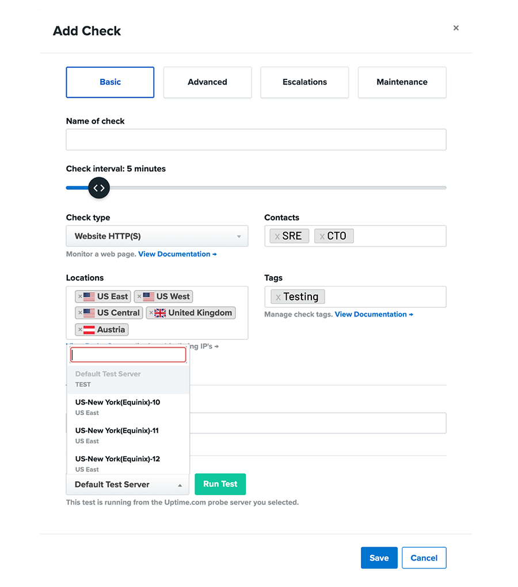This screenshot has height=587, width=518.
Task: Close the Add Check dialog
Action: pos(455,28)
